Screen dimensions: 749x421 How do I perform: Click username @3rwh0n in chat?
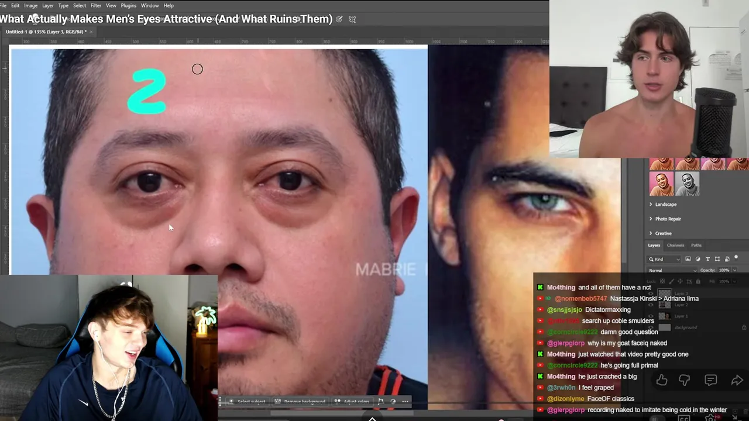coord(561,387)
